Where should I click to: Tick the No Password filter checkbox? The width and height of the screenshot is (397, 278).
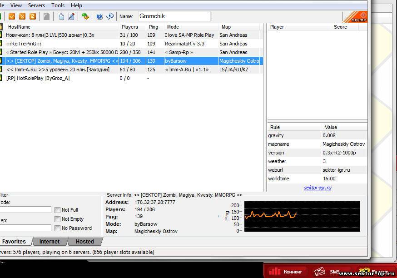[58, 228]
